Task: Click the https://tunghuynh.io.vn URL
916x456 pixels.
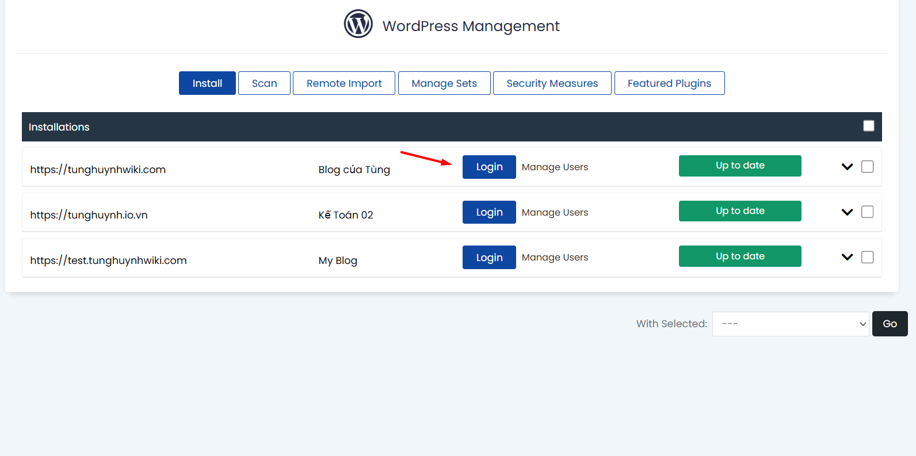Action: coord(89,215)
